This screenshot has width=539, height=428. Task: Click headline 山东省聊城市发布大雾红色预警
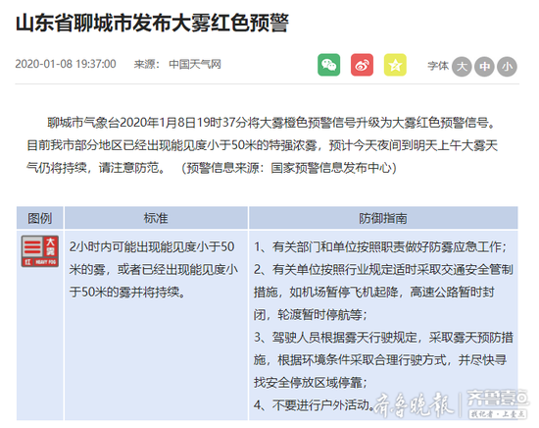click(152, 24)
